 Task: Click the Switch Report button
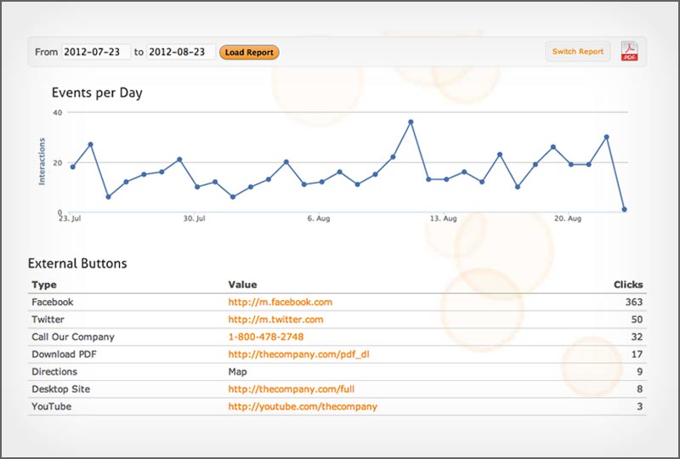coord(577,52)
